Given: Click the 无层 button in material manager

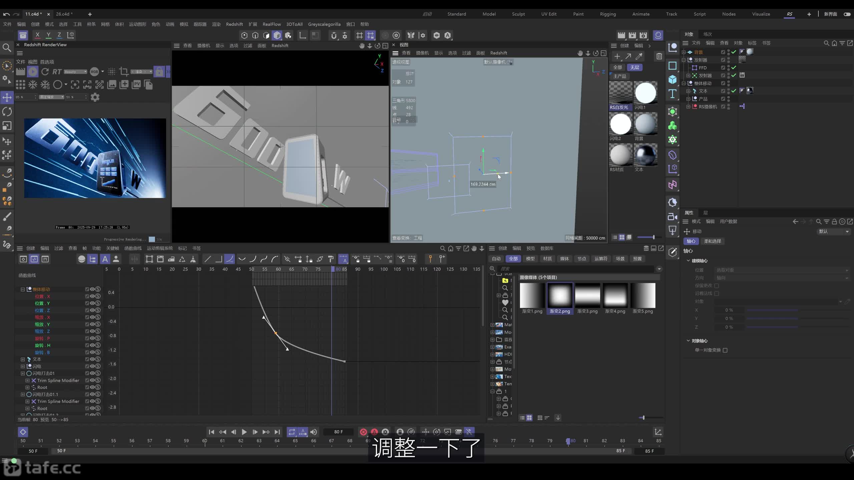Looking at the screenshot, I should [x=635, y=67].
